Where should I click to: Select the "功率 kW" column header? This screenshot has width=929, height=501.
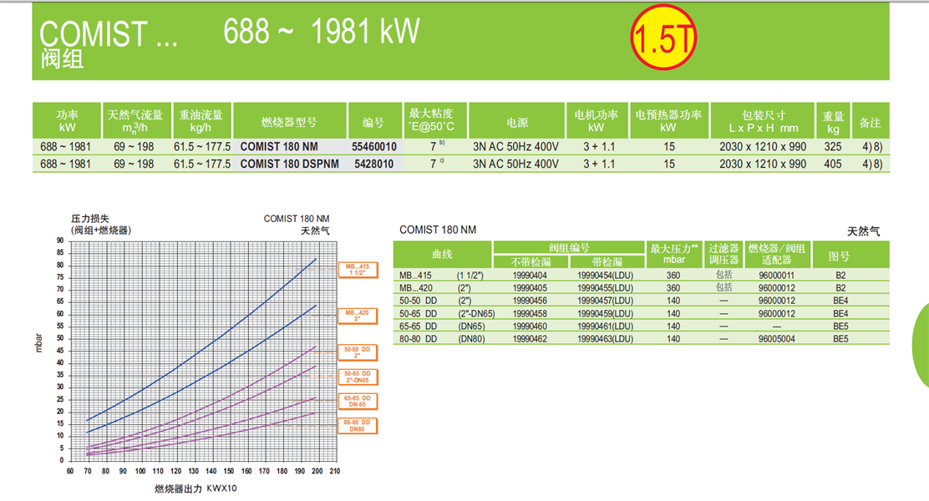point(67,121)
